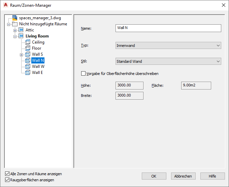The height and width of the screenshot is (187, 229).
Task: Click the Ceiling surface icon
Action: [28, 42]
